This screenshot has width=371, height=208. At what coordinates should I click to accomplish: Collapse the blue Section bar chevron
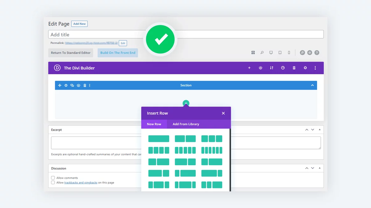(x=312, y=85)
